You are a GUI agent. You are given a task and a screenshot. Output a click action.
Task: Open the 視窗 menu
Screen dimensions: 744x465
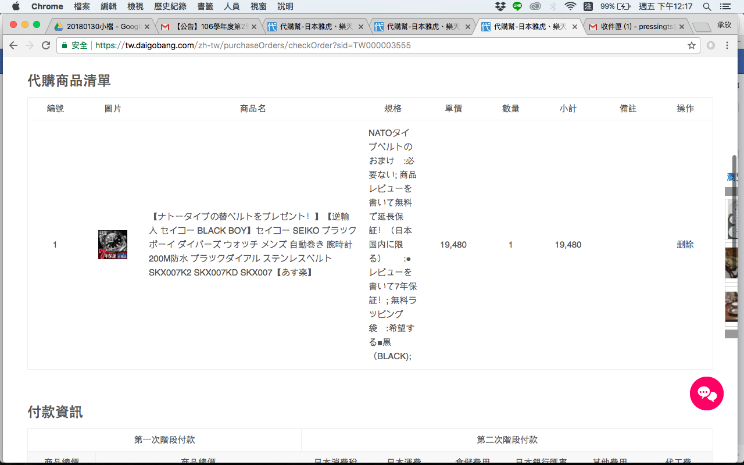259,6
